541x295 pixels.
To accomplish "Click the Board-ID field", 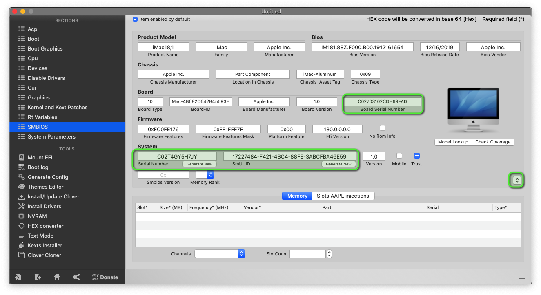I will point(201,101).
